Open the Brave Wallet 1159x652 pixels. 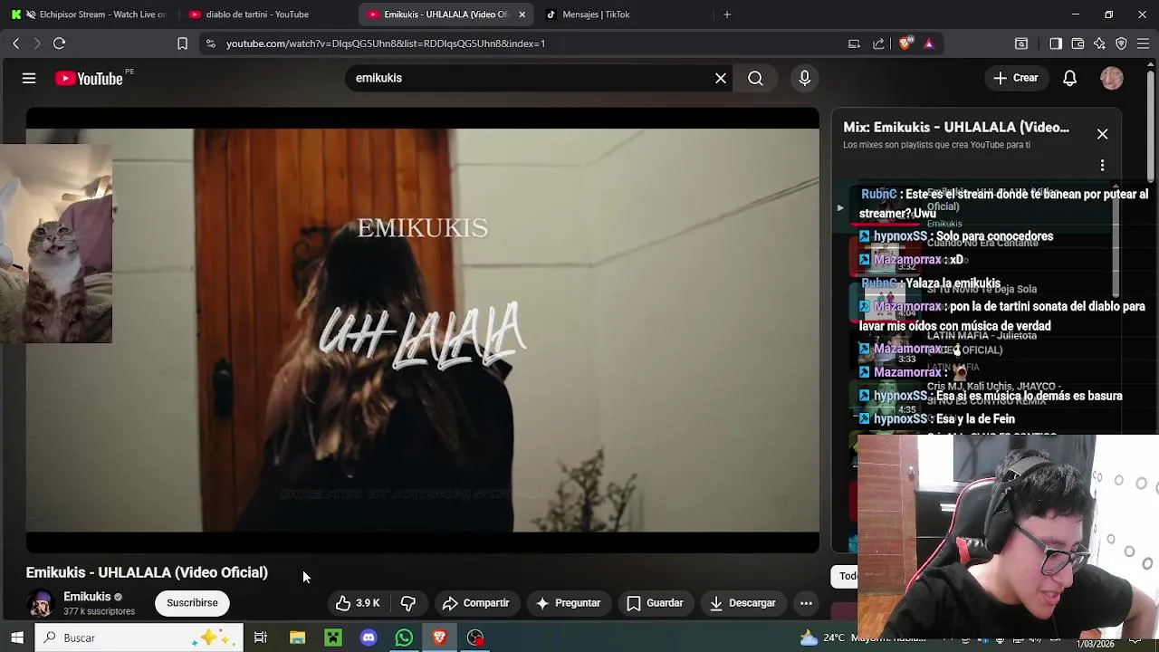point(1078,43)
